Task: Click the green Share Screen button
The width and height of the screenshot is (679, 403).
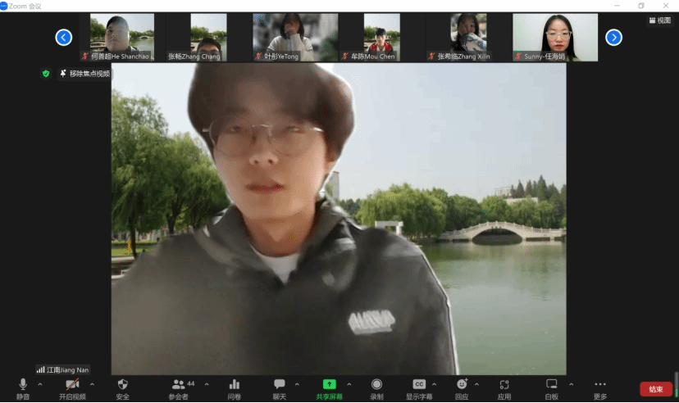Action: 329,389
